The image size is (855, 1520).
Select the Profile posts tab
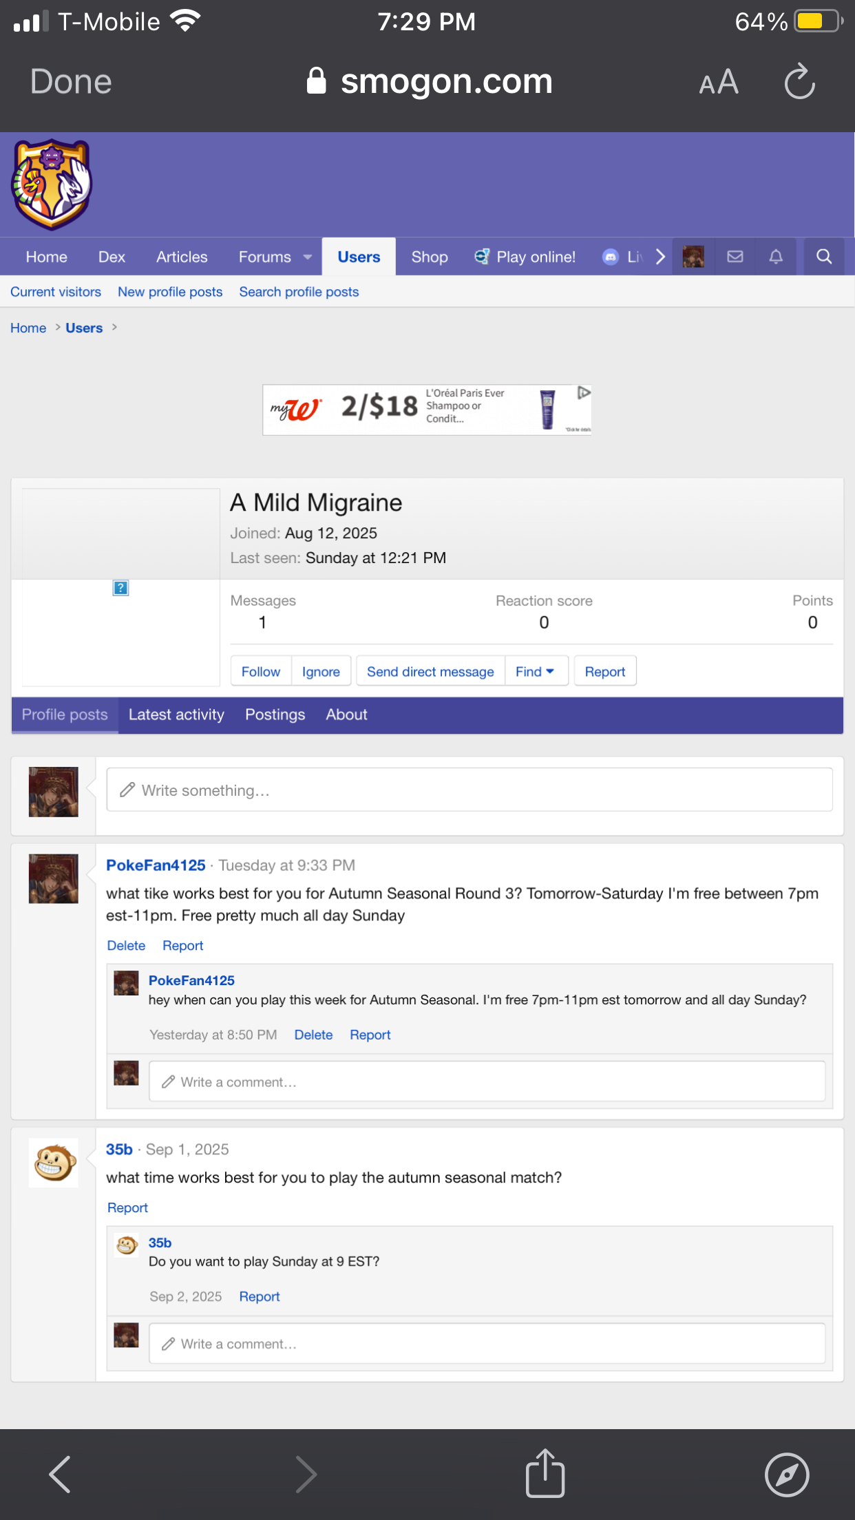tap(65, 715)
